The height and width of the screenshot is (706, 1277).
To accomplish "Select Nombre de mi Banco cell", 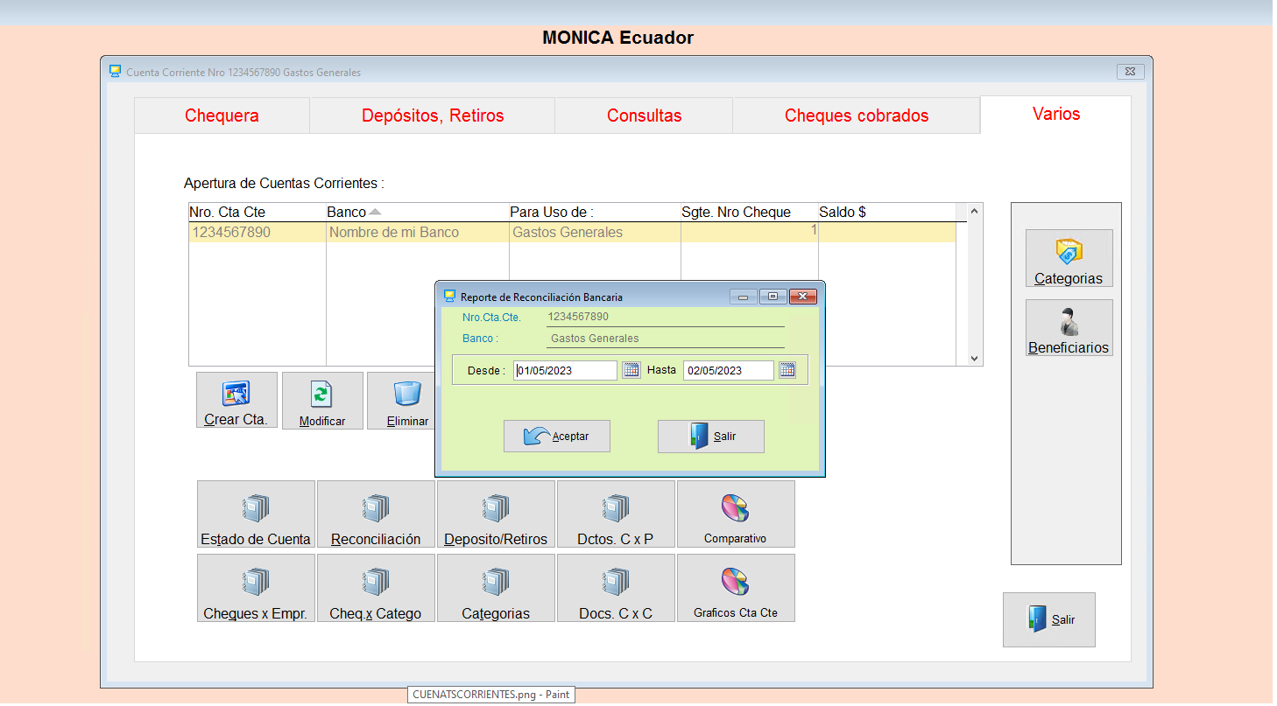I will click(418, 232).
